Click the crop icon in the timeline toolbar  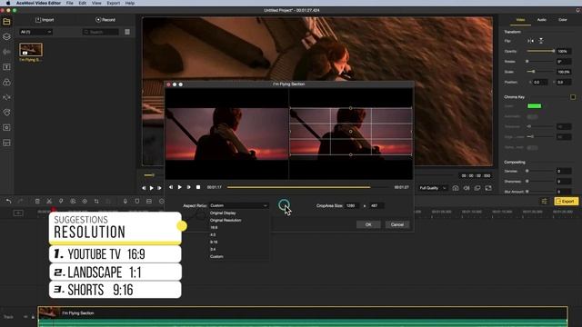point(96,201)
